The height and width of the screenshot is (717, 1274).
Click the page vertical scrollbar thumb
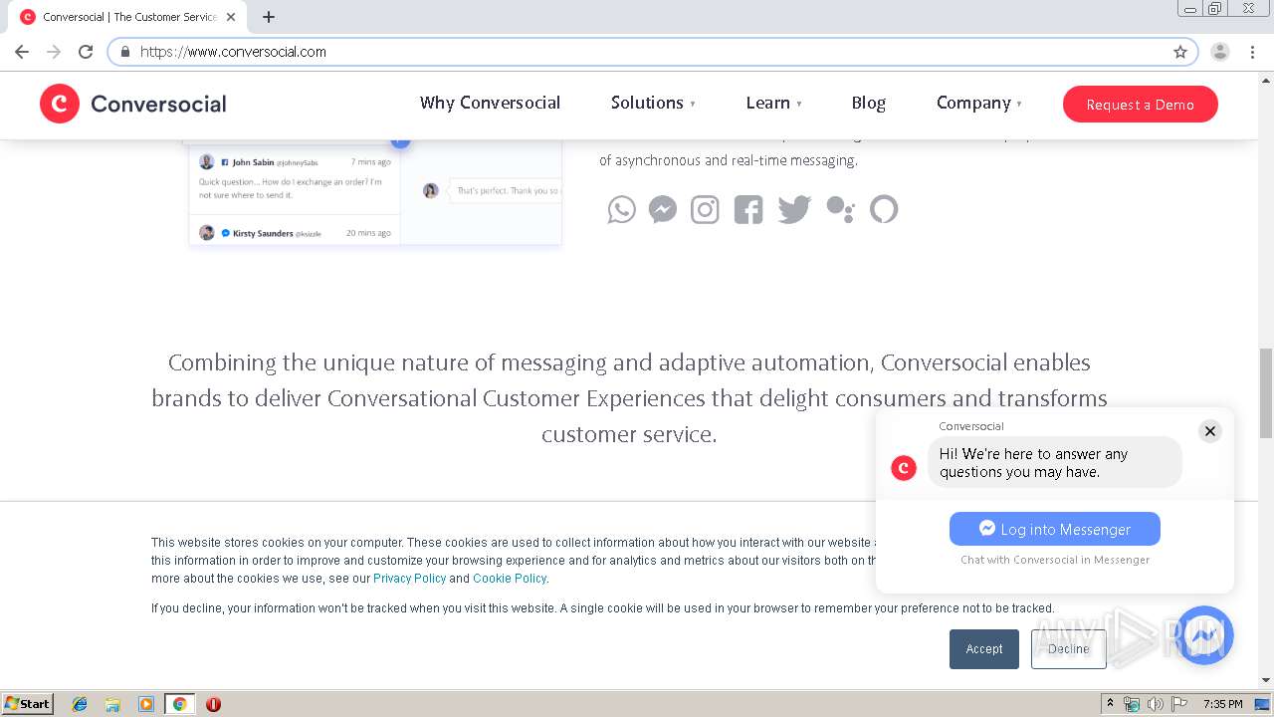pyautogui.click(x=1266, y=393)
